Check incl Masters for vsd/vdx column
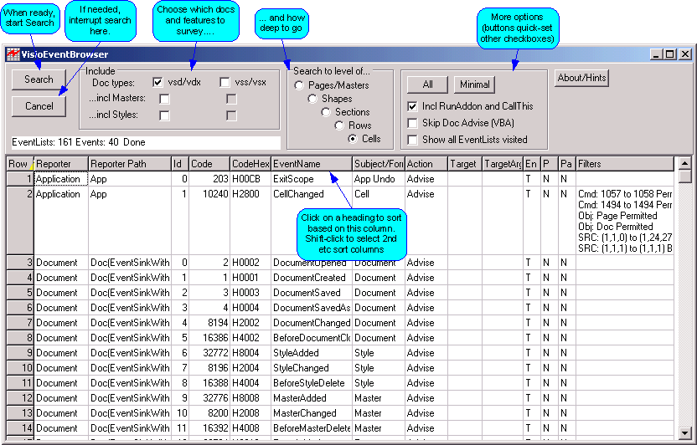 pyautogui.click(x=164, y=99)
